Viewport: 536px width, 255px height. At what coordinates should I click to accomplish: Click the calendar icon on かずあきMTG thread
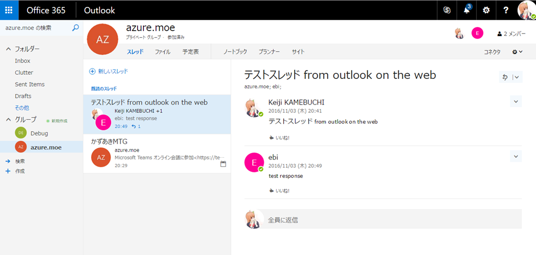coord(223,164)
